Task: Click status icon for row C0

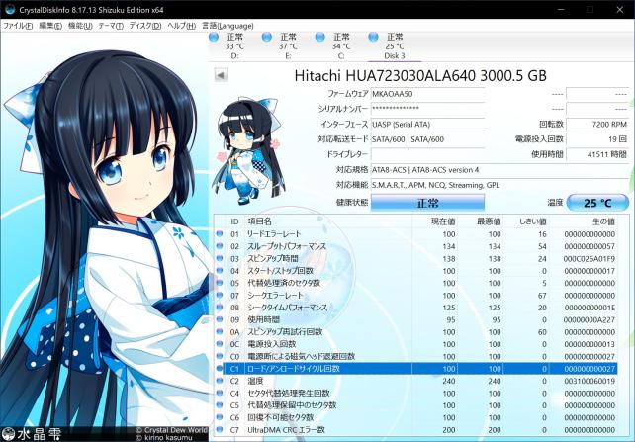Action: (220, 356)
